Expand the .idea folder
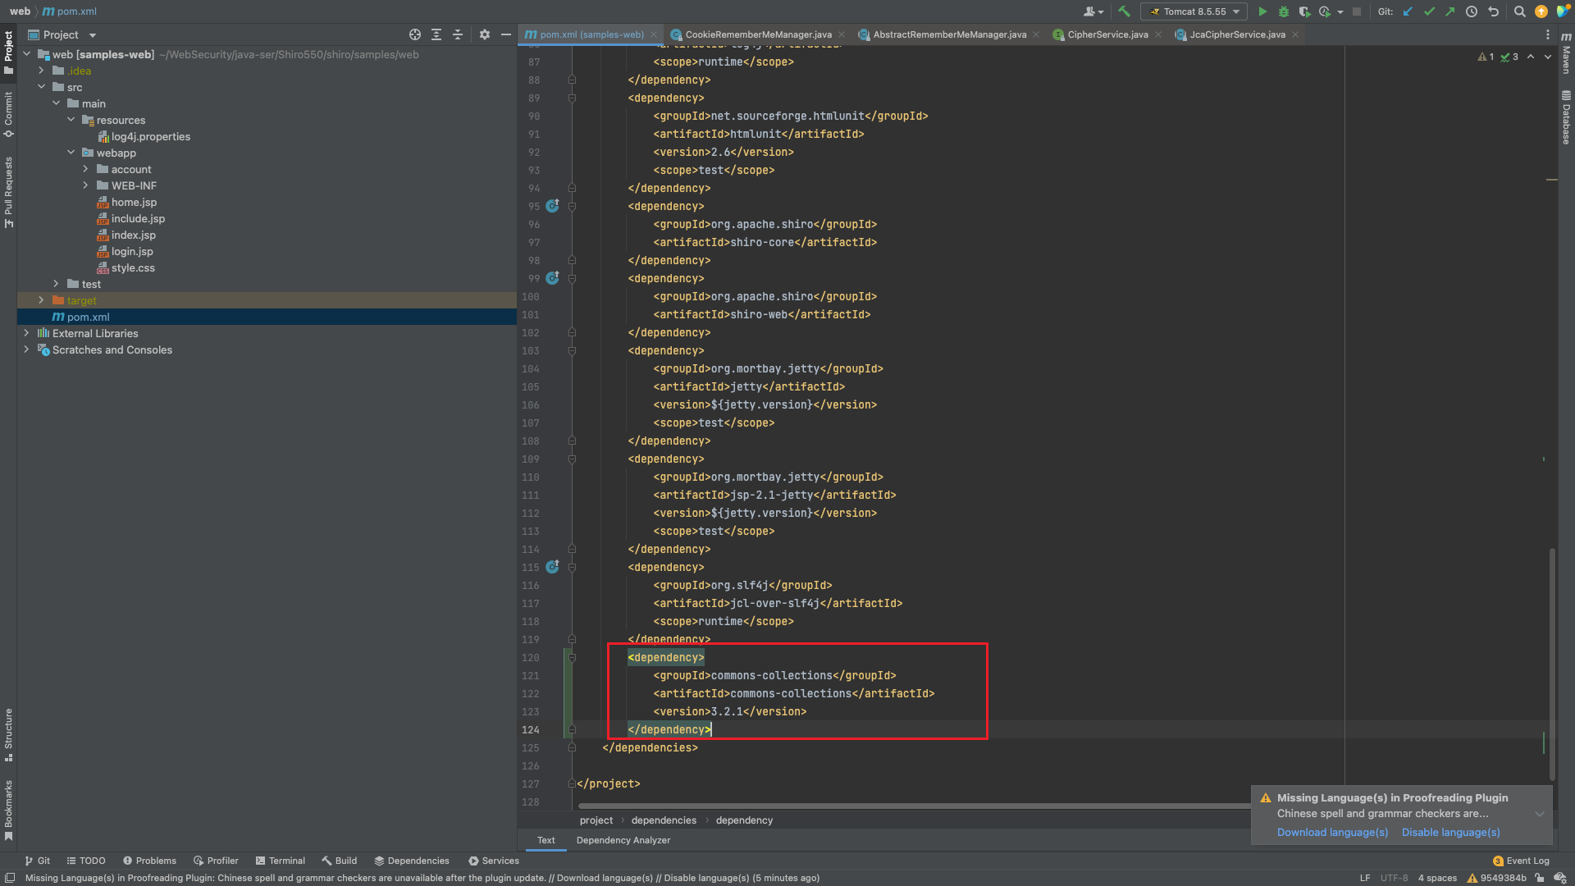 (41, 71)
